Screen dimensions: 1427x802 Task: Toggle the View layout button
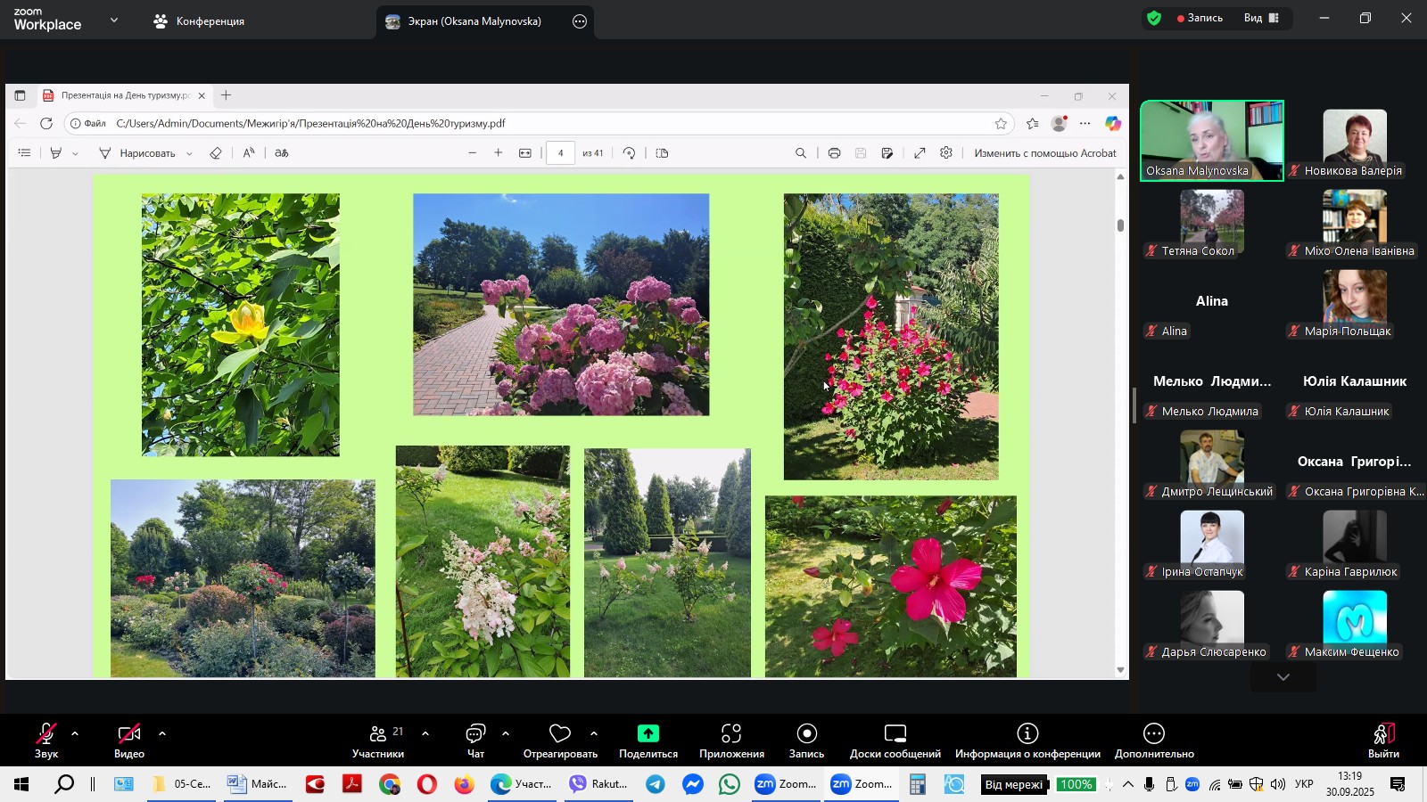pos(1262,18)
